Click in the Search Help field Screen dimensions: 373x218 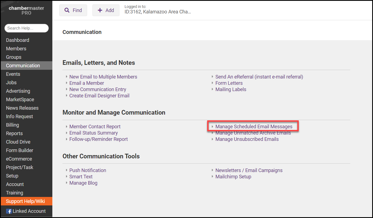[27, 28]
